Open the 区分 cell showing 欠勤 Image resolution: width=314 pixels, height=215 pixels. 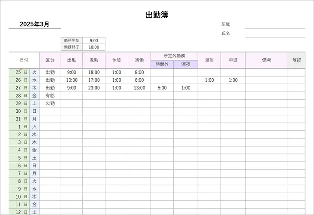(50, 103)
